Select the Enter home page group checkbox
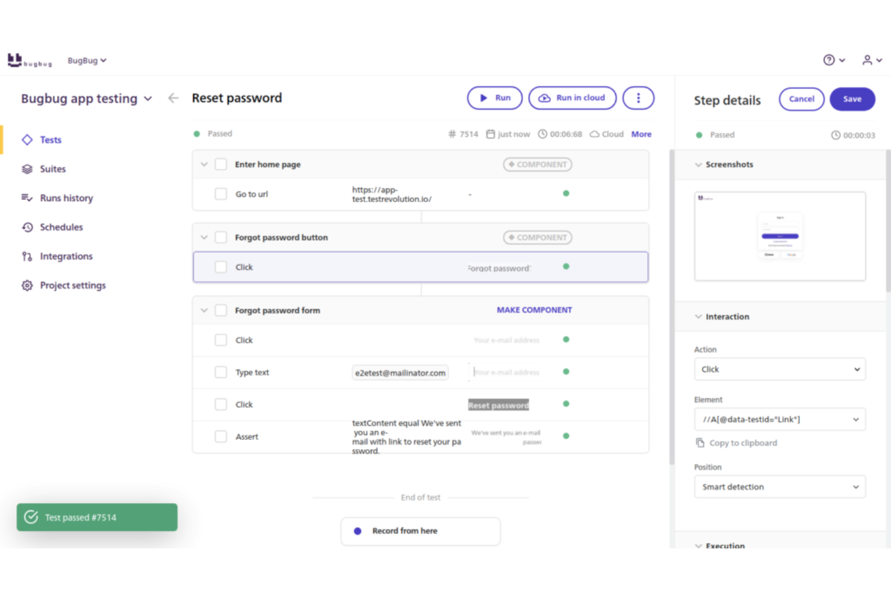Image resolution: width=891 pixels, height=594 pixels. click(x=221, y=164)
